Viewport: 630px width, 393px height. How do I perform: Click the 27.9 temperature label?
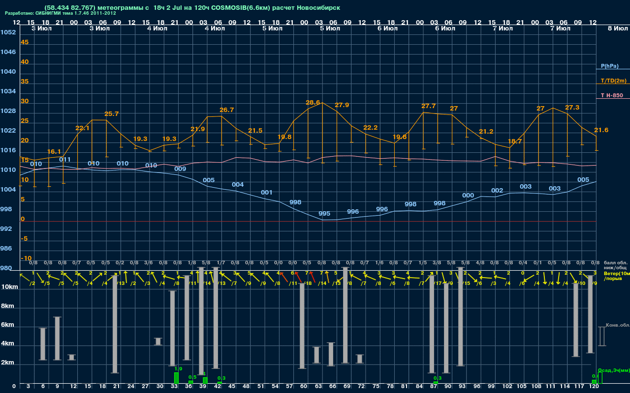coord(342,105)
